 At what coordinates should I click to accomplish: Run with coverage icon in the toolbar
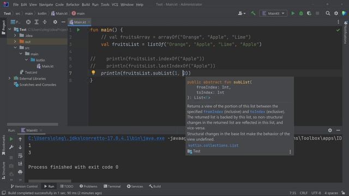pyautogui.click(x=309, y=13)
